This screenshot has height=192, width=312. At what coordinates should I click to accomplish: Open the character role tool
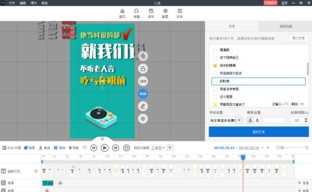pos(44,148)
